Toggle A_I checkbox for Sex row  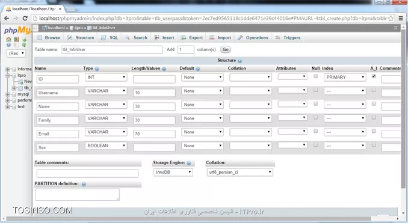click(x=374, y=145)
